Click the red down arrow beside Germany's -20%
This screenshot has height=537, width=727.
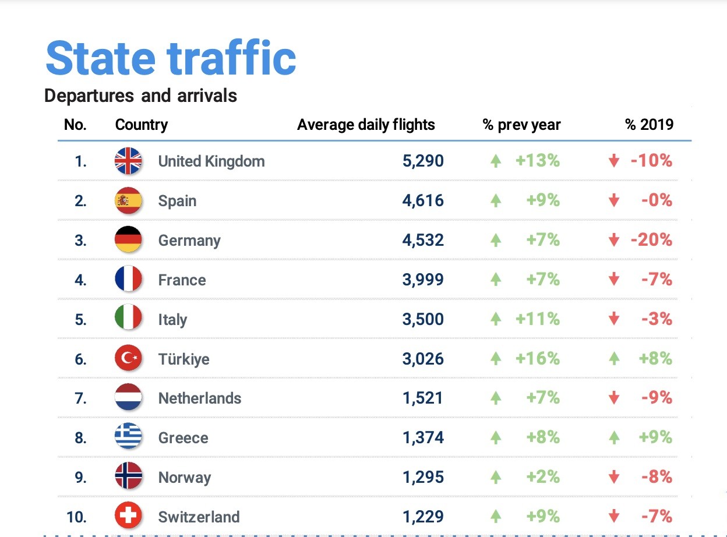(x=613, y=241)
